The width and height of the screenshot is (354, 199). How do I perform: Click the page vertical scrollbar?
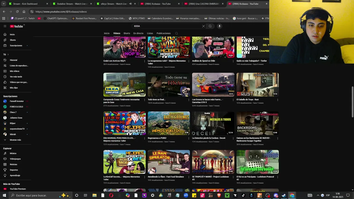pyautogui.click(x=352, y=102)
